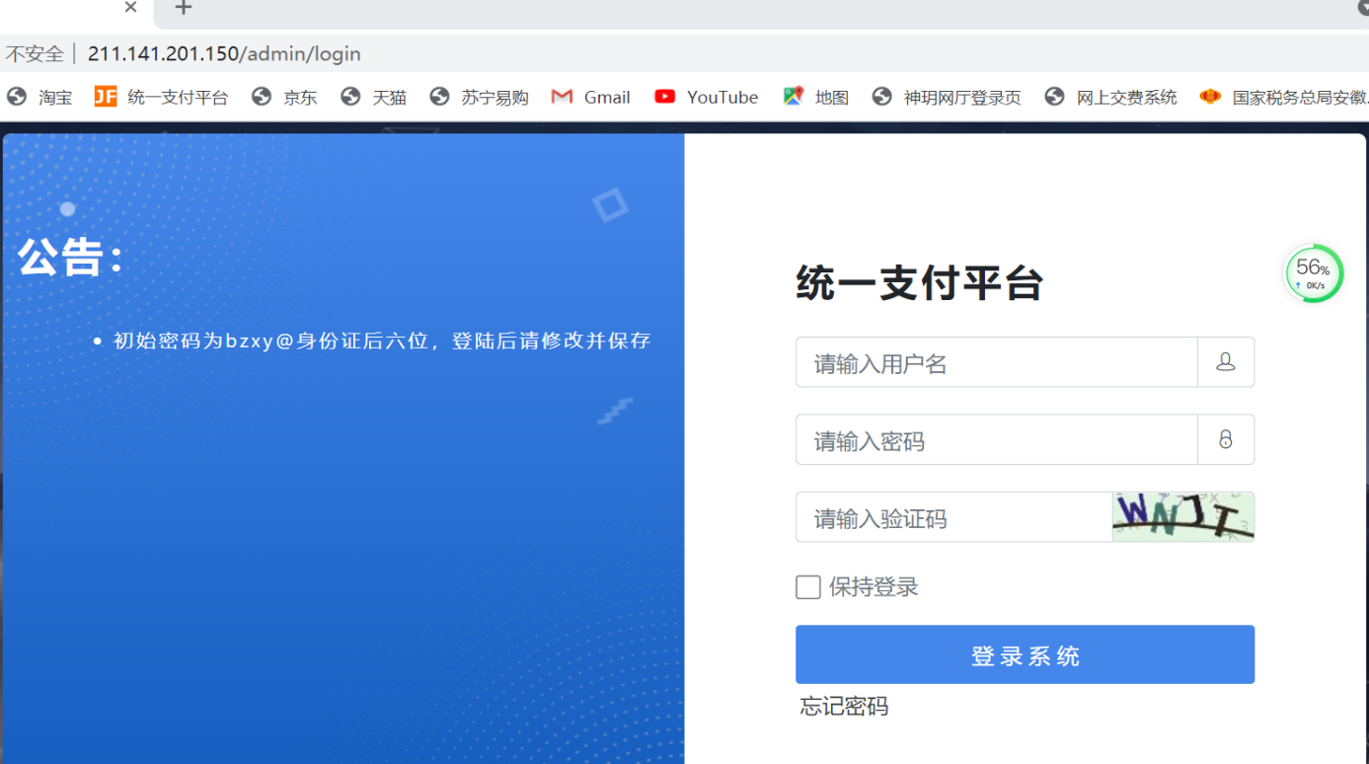
Task: Open the 京东 bookmark
Action: click(285, 97)
